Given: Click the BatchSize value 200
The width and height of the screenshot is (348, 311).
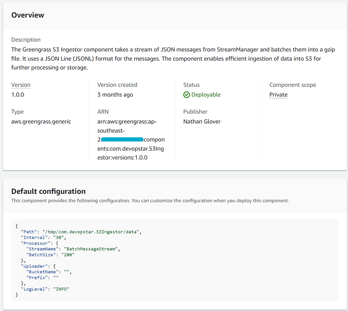Looking at the screenshot, I should tap(68, 255).
